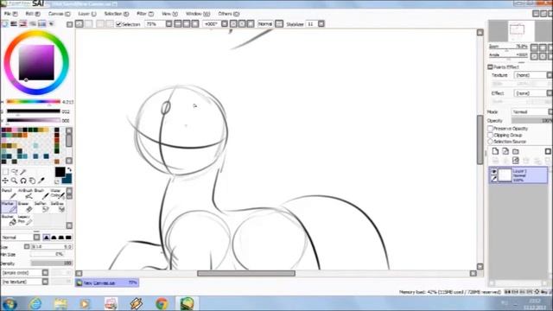Pick the Eyedropper color picker tool
This screenshot has width=553, height=311.
pos(41,181)
